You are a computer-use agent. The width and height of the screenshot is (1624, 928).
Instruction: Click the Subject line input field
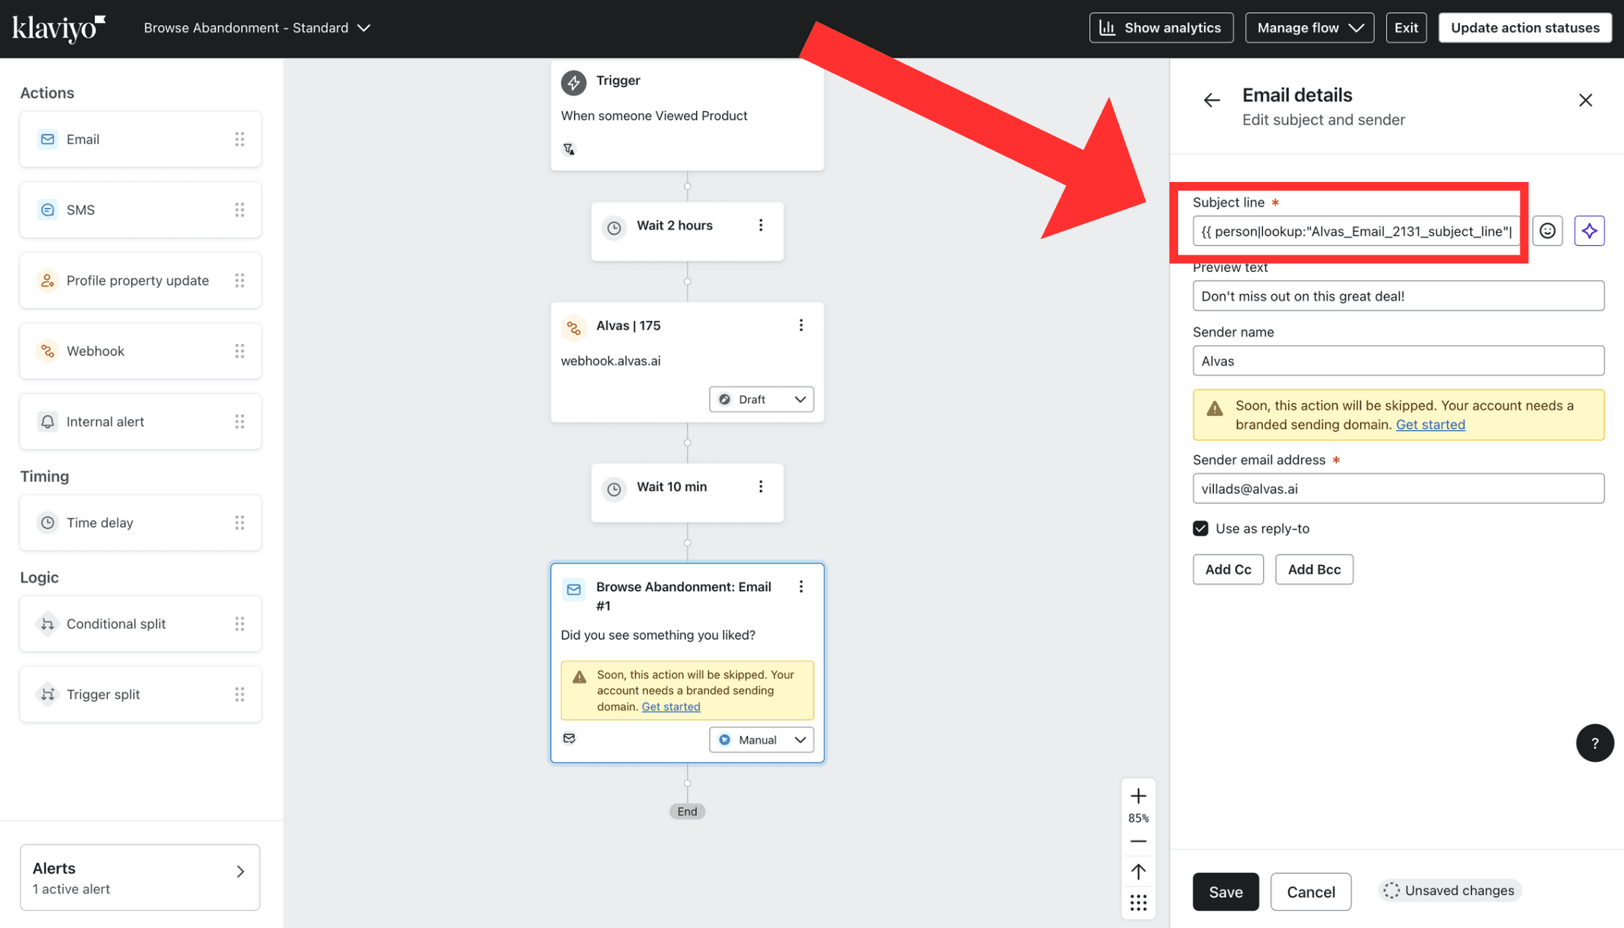pyautogui.click(x=1356, y=231)
